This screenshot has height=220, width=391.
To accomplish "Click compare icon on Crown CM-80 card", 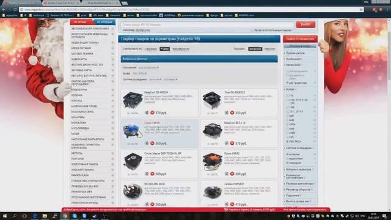I will (x=147, y=144).
